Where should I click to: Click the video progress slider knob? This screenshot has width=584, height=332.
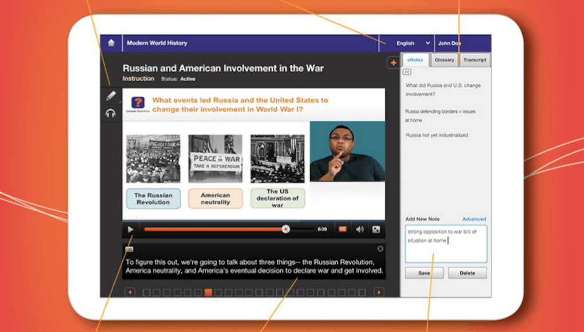point(285,229)
